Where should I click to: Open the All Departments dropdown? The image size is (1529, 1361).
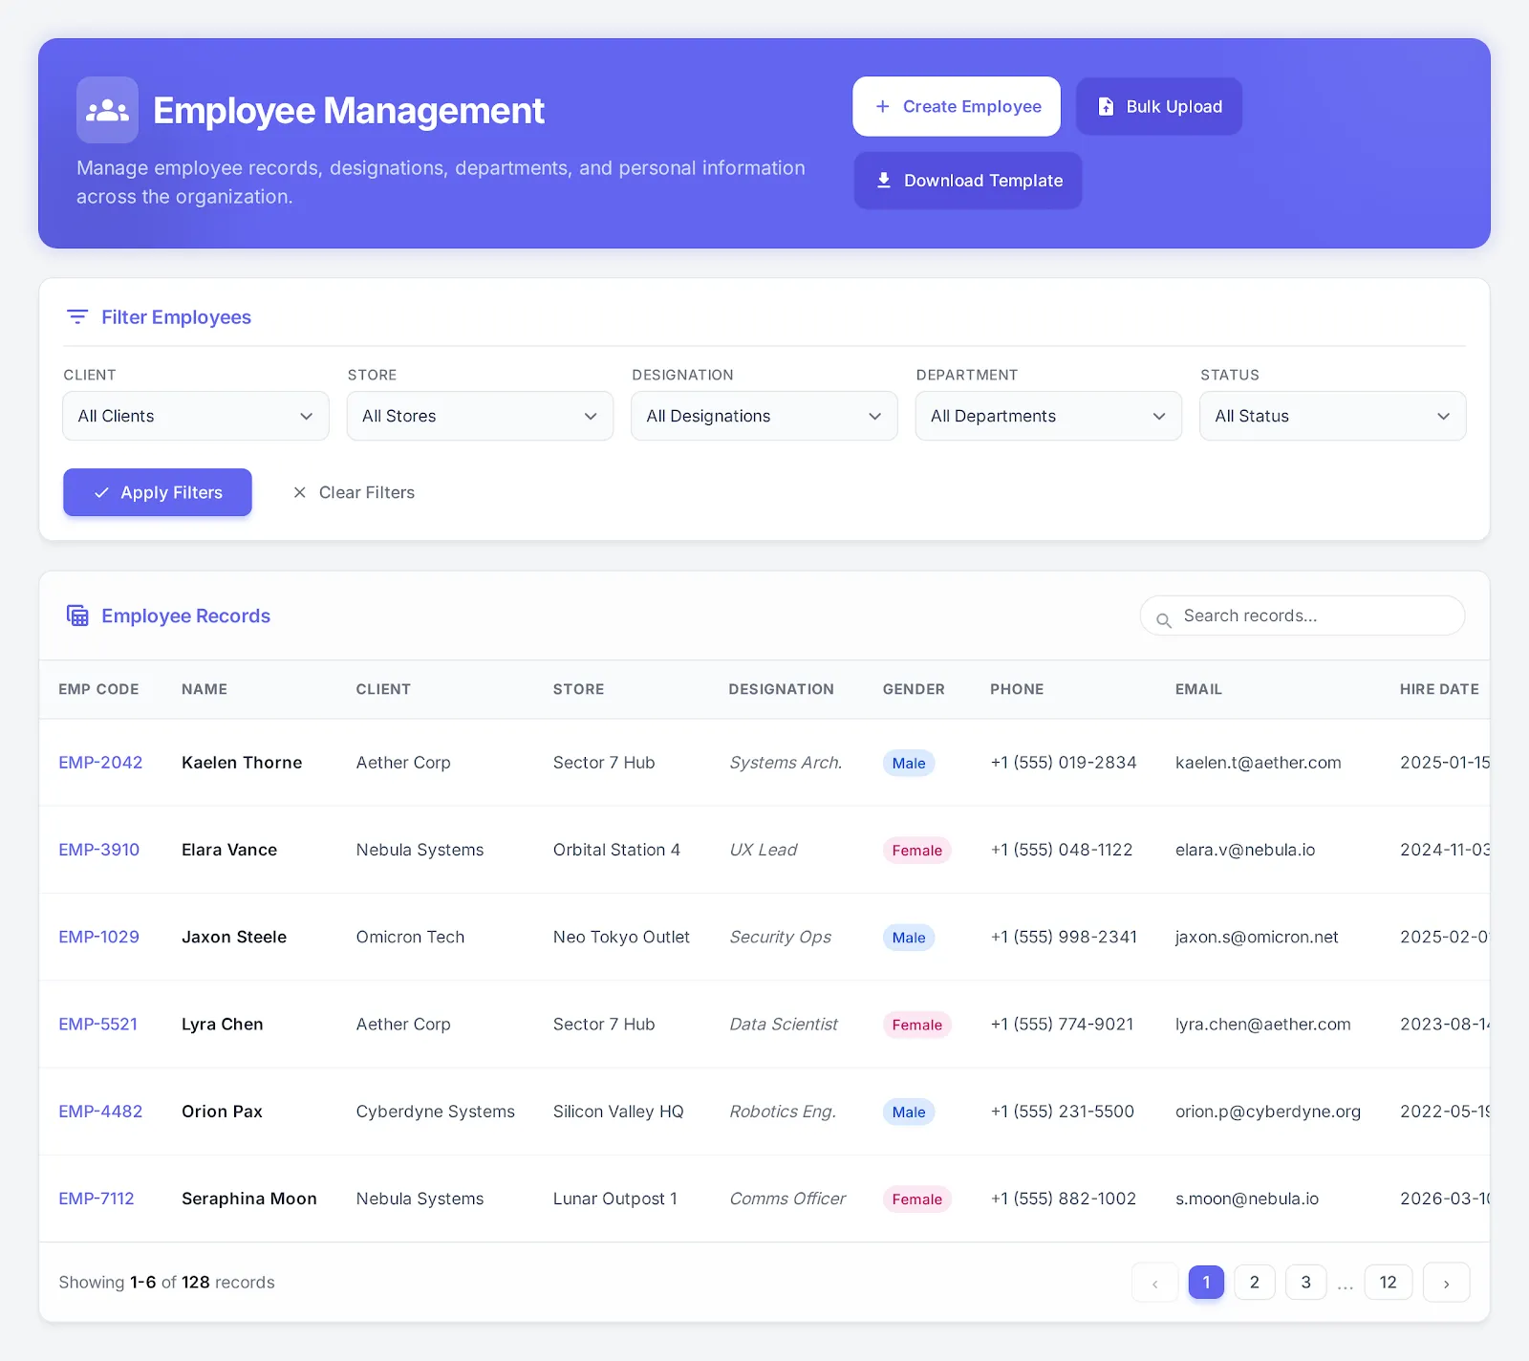(1047, 416)
